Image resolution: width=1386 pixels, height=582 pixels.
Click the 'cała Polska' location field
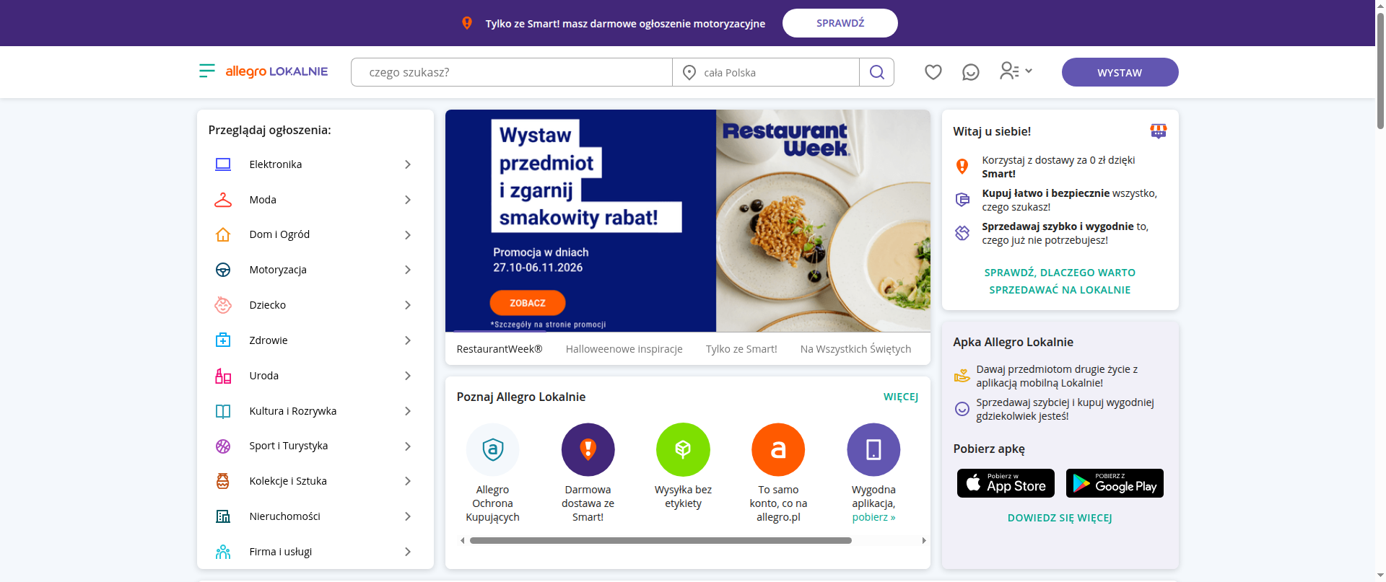tap(766, 72)
